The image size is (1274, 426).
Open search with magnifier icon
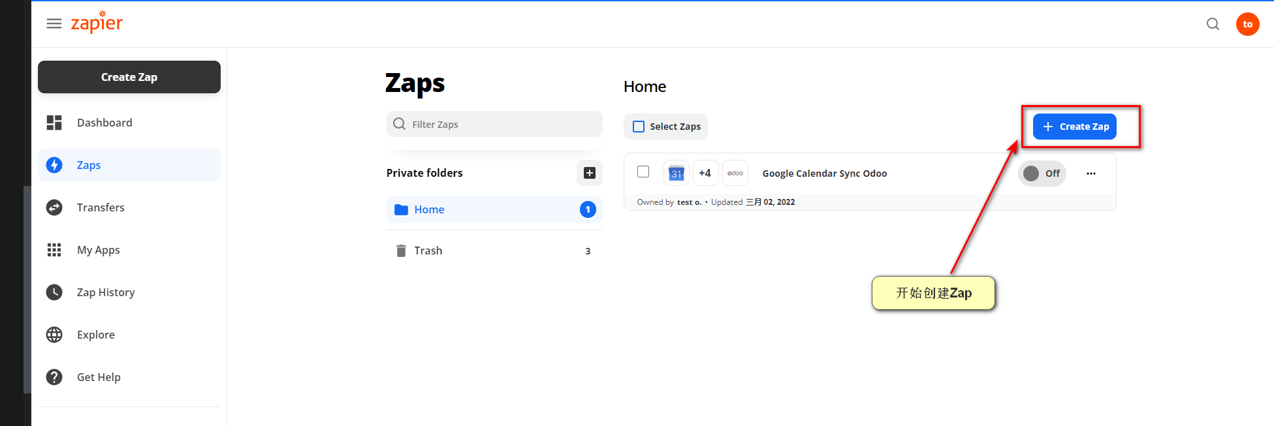pos(1213,24)
